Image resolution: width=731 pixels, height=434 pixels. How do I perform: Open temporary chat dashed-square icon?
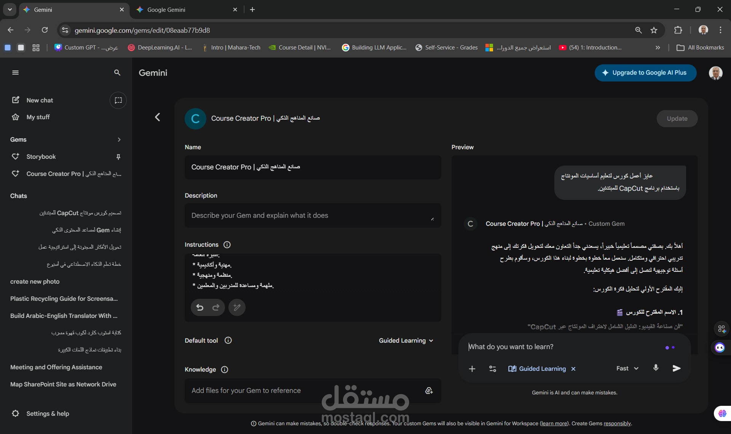[x=118, y=100]
